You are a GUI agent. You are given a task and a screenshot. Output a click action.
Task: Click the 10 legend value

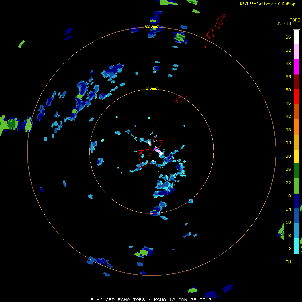(288, 222)
